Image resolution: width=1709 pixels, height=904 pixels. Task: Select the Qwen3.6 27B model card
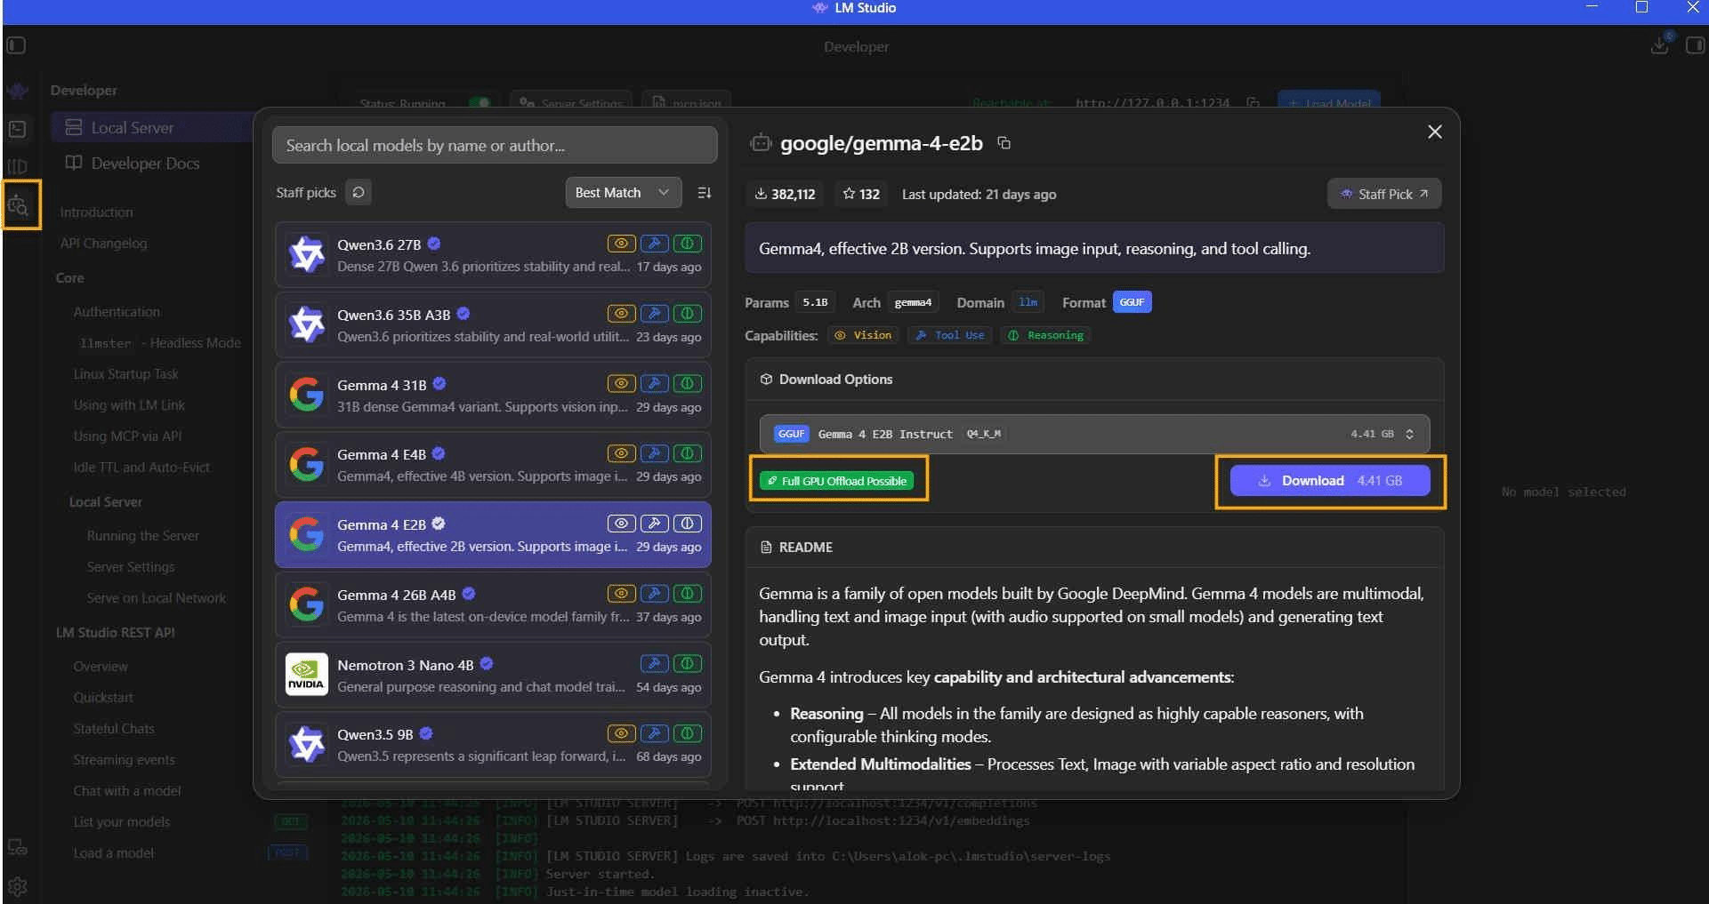coord(493,254)
